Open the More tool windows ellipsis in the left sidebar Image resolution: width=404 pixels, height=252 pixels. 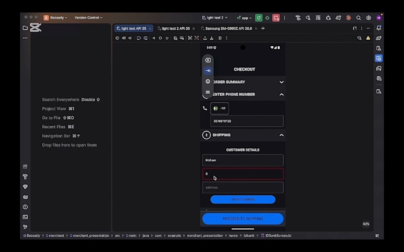coord(25,38)
